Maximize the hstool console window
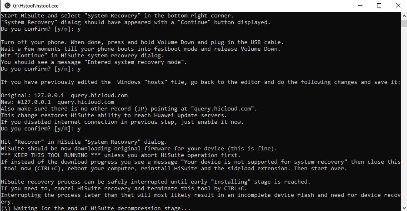Image resolution: width=407 pixels, height=211 pixels. point(379,5)
